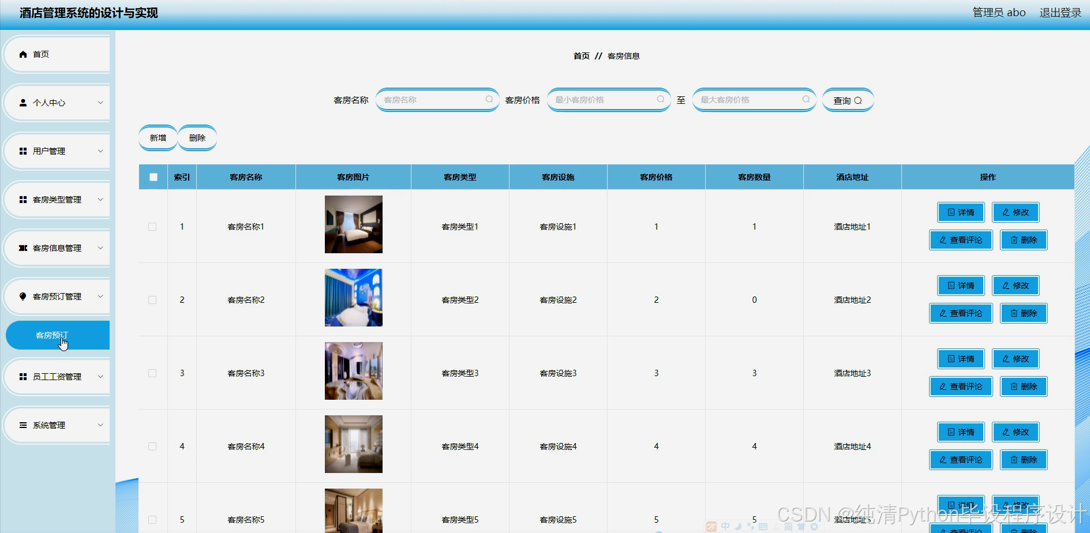Select the 客房预订管理 sidebar icon
Viewport: 1090px width, 533px height.
tap(23, 296)
